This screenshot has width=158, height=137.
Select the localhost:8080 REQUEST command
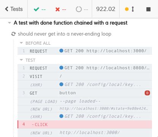click(x=85, y=68)
